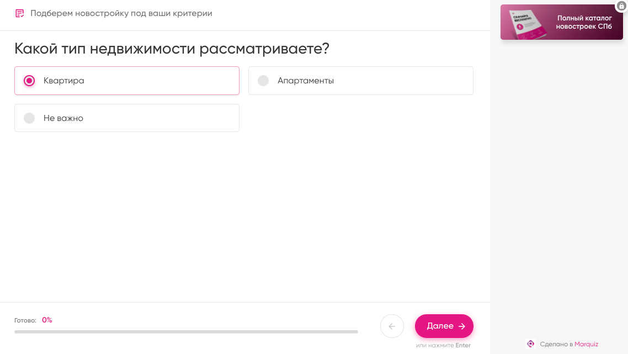This screenshot has width=628, height=354.
Task: Select the Апартаменты option
Action: coord(360,80)
